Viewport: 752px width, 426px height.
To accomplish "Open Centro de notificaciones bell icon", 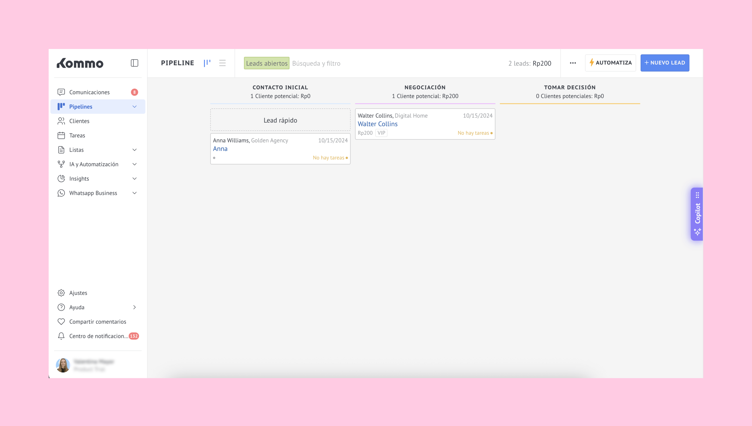I will pos(61,336).
